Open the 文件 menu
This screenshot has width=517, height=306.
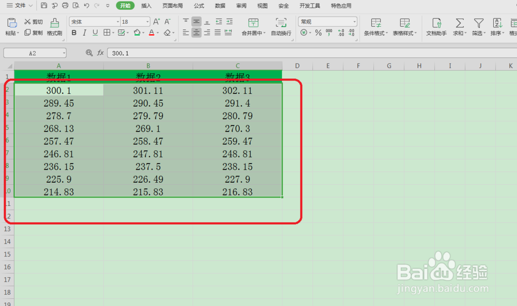click(x=20, y=6)
